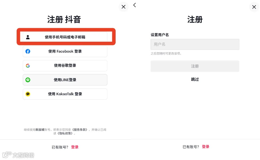260x160 pixels.
Task: Pick 使用LINE登录 text
Action: [x=65, y=80]
